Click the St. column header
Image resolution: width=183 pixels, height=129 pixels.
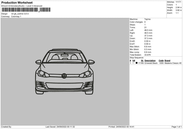click(142, 61)
